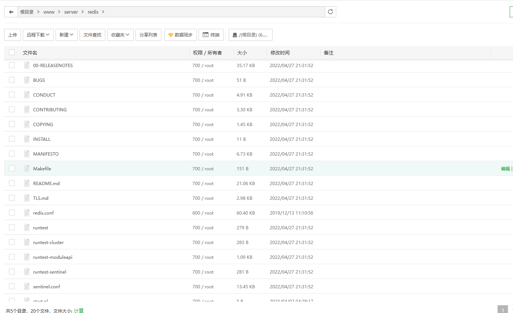Open the 新建 dropdown
Screen dimensions: 513x313
(x=67, y=35)
